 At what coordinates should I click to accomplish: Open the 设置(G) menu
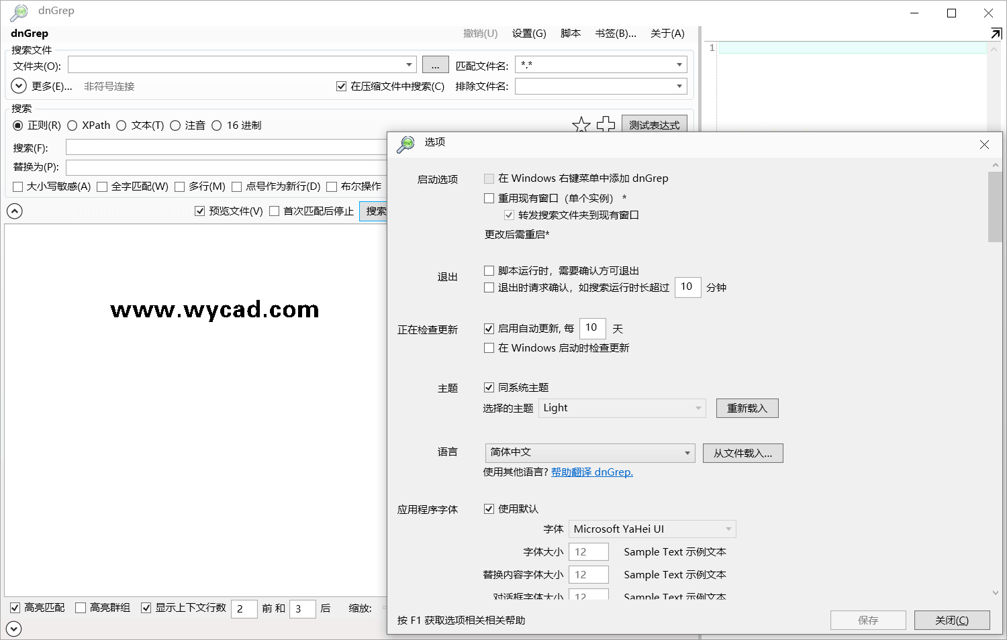(528, 33)
